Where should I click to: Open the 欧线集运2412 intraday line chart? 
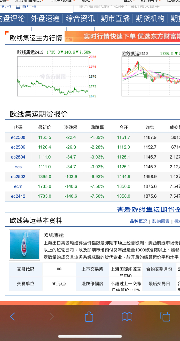[x=53, y=76]
